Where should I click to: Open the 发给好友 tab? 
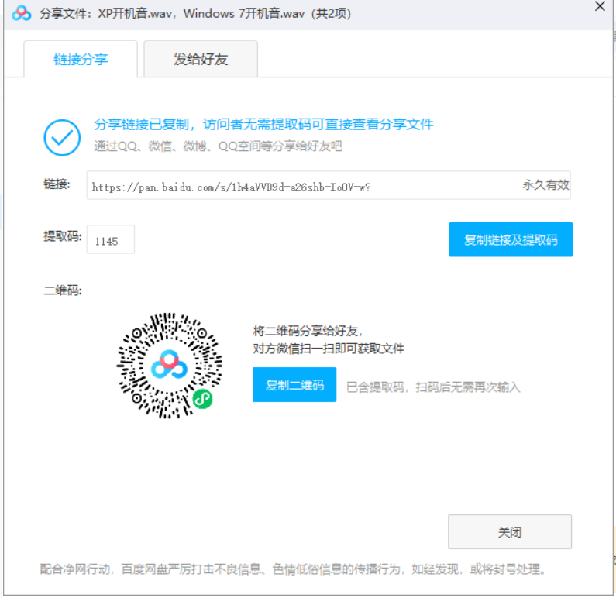click(201, 60)
